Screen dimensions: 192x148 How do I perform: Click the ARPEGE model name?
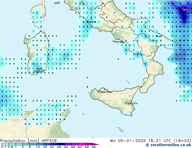[49, 141]
